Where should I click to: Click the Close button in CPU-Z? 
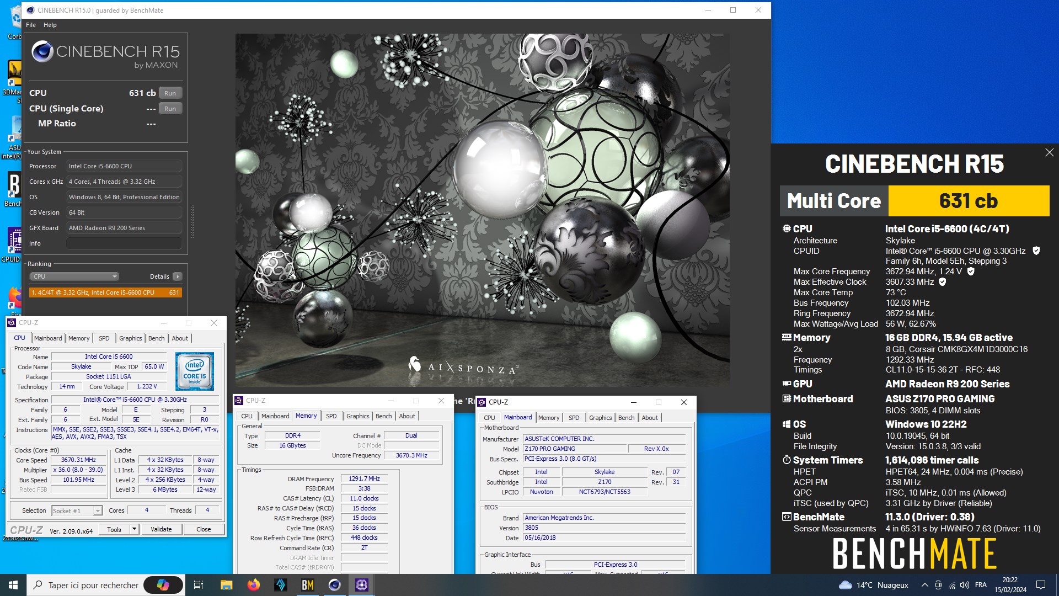coord(204,529)
